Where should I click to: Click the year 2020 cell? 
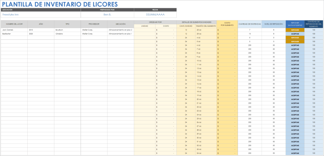pyautogui.click(x=41, y=34)
